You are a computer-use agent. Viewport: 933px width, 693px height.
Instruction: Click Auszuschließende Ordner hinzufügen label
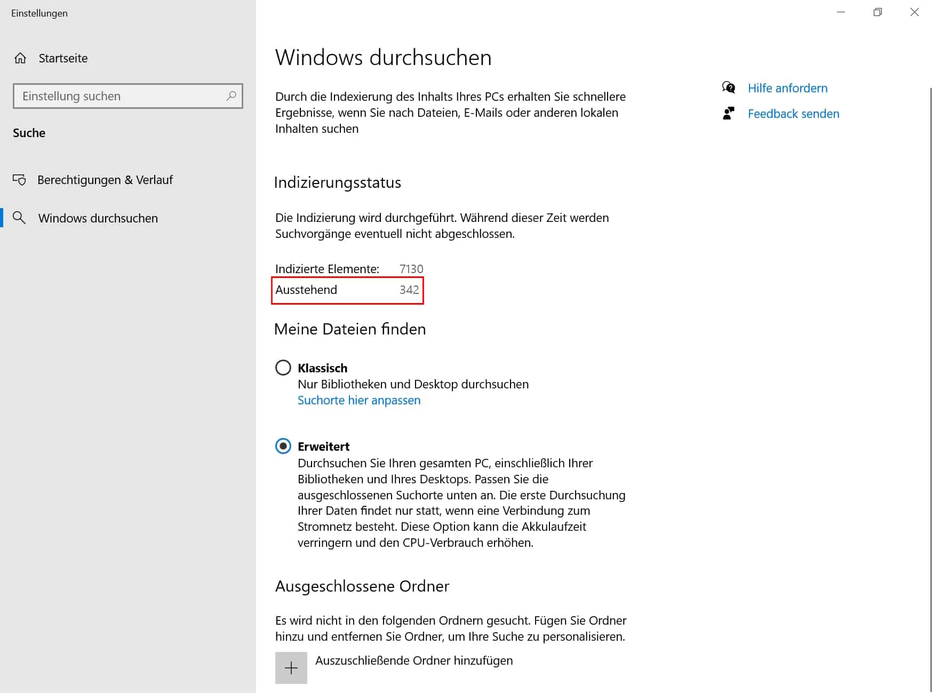[414, 660]
